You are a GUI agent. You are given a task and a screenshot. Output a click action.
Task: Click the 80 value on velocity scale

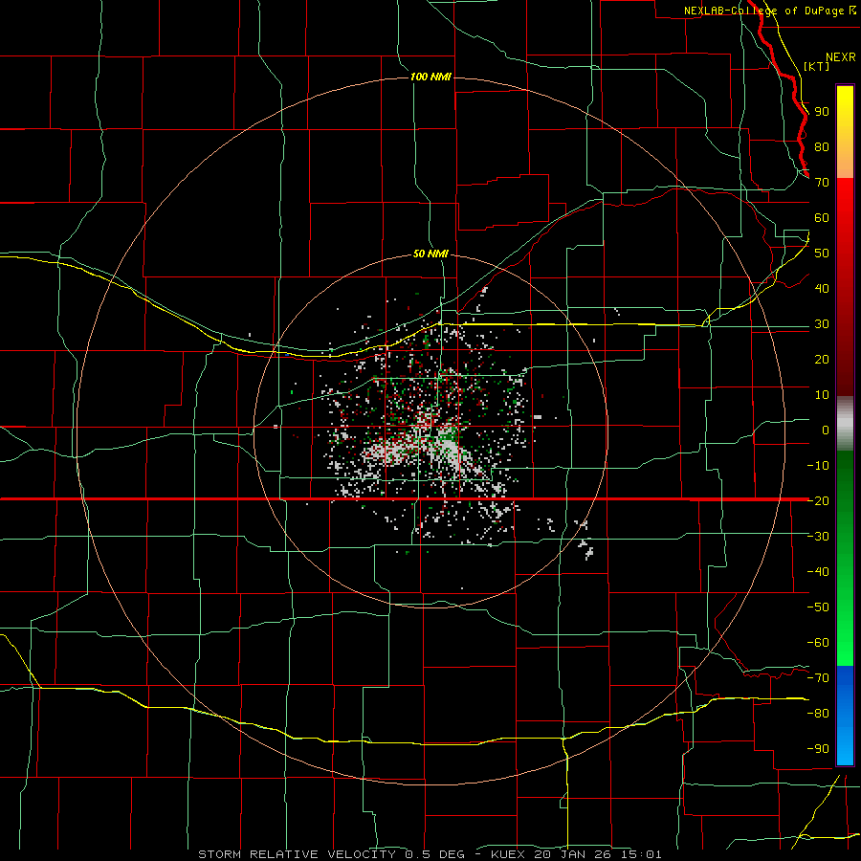[x=822, y=147]
